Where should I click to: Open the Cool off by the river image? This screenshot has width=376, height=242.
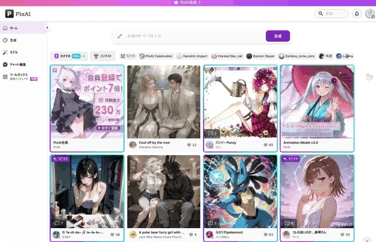point(164,102)
